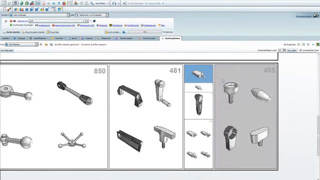
Task: Click the search progress bar
Action: [x=144, y=32]
